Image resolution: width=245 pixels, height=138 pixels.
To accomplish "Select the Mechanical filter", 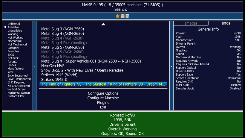I will (15, 41).
